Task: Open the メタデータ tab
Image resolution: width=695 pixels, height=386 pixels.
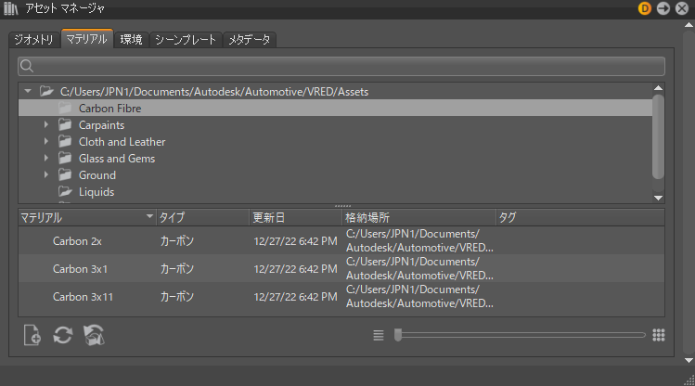Action: [249, 40]
